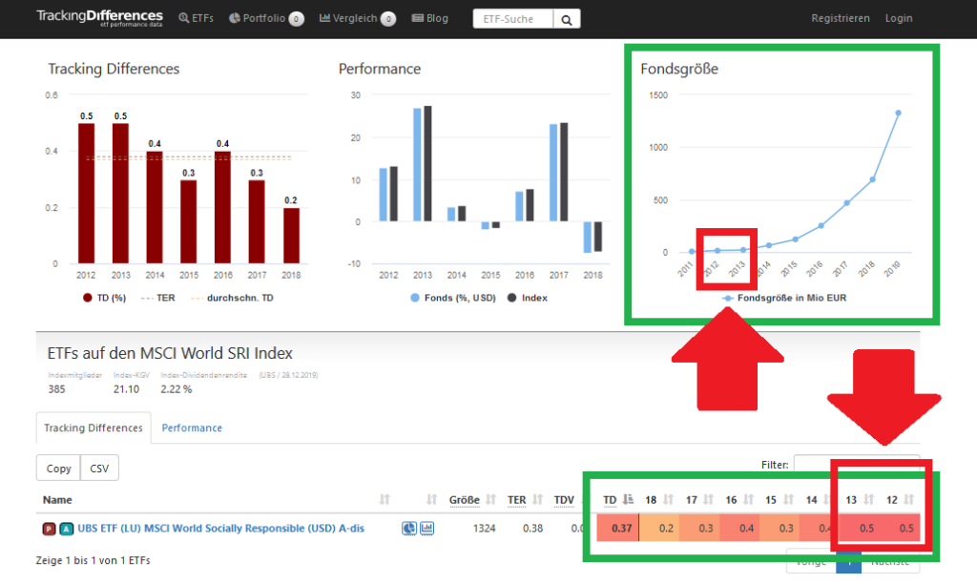Click the 2019 Fondsgröße data point
The image size is (977, 584).
click(898, 113)
